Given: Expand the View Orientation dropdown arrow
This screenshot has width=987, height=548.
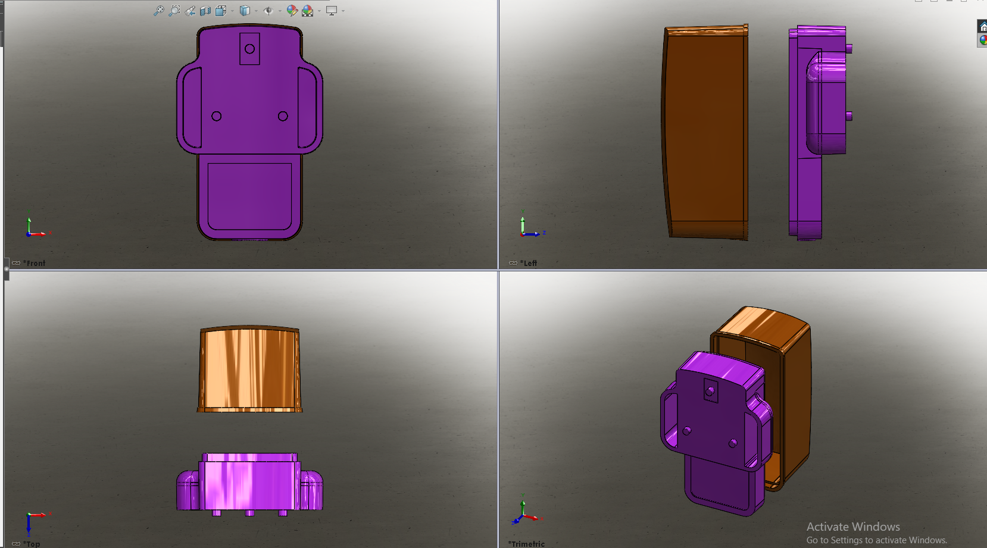Looking at the screenshot, I should click(232, 11).
